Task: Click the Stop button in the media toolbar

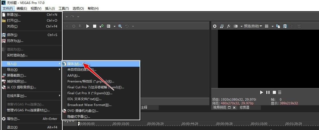Action: pyautogui.click(x=95, y=26)
